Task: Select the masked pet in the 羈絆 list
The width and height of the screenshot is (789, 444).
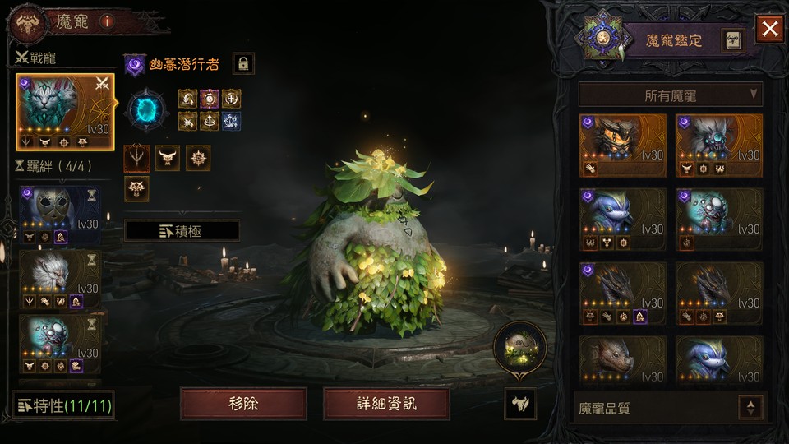Action: point(60,215)
